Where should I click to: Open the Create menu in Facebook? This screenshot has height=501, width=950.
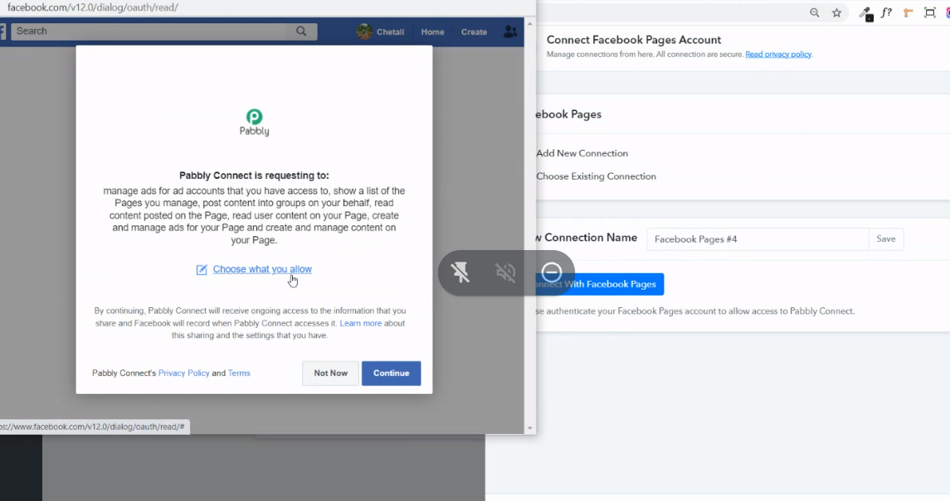click(x=474, y=32)
